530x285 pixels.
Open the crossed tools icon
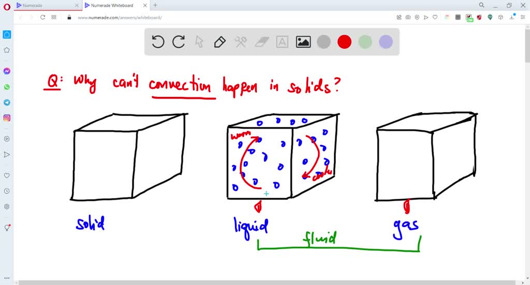241,42
